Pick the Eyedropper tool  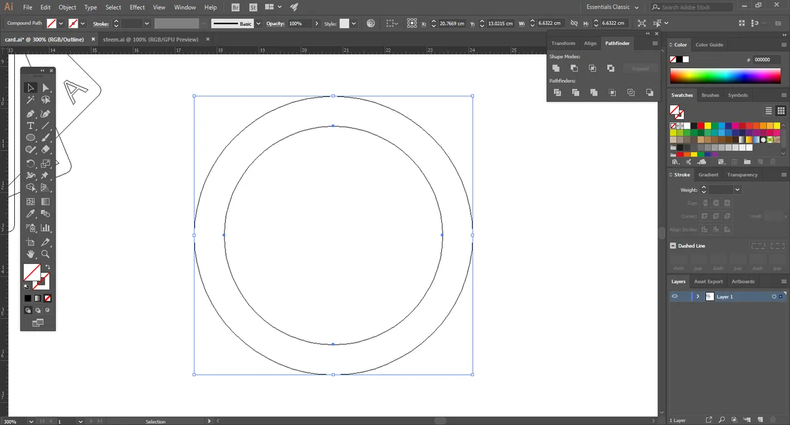click(x=30, y=214)
